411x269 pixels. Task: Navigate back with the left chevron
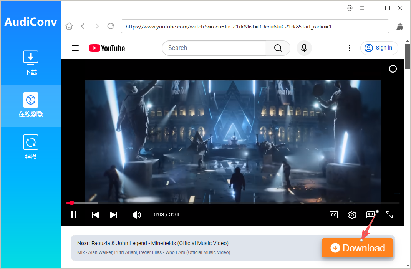(83, 26)
